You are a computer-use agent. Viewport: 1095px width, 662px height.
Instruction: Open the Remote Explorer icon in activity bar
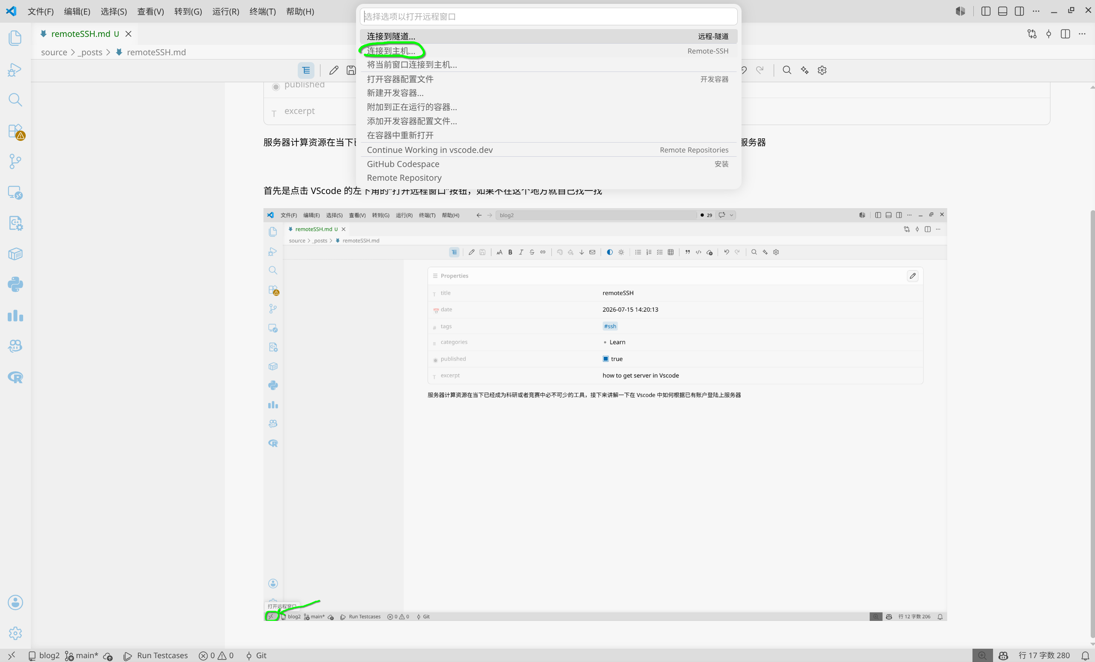point(15,192)
